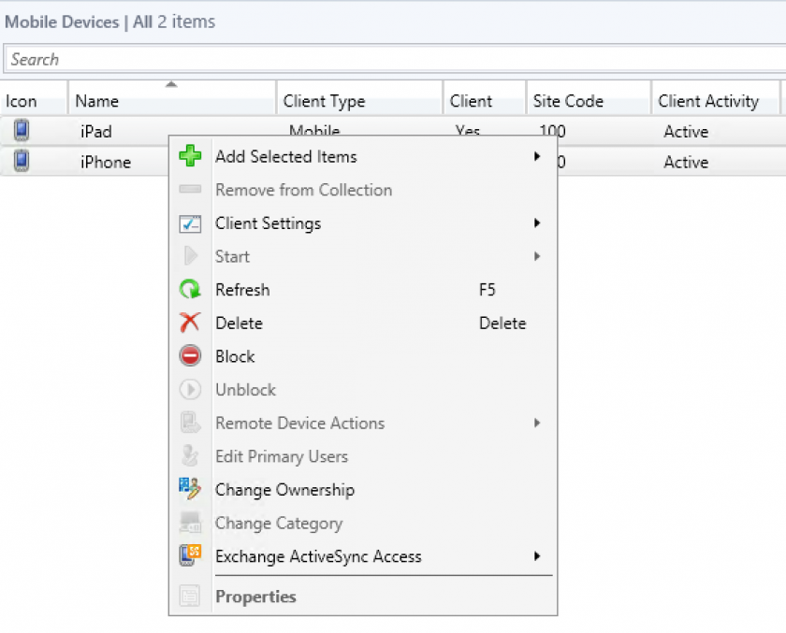
Task: Open the Exchange ActiveSync Access submenu
Action: click(x=538, y=555)
